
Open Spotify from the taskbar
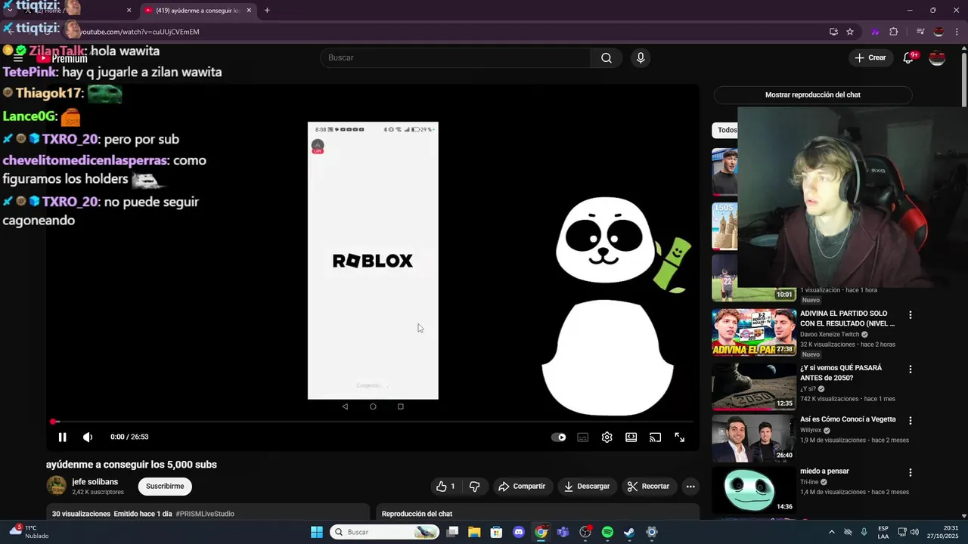click(x=607, y=532)
